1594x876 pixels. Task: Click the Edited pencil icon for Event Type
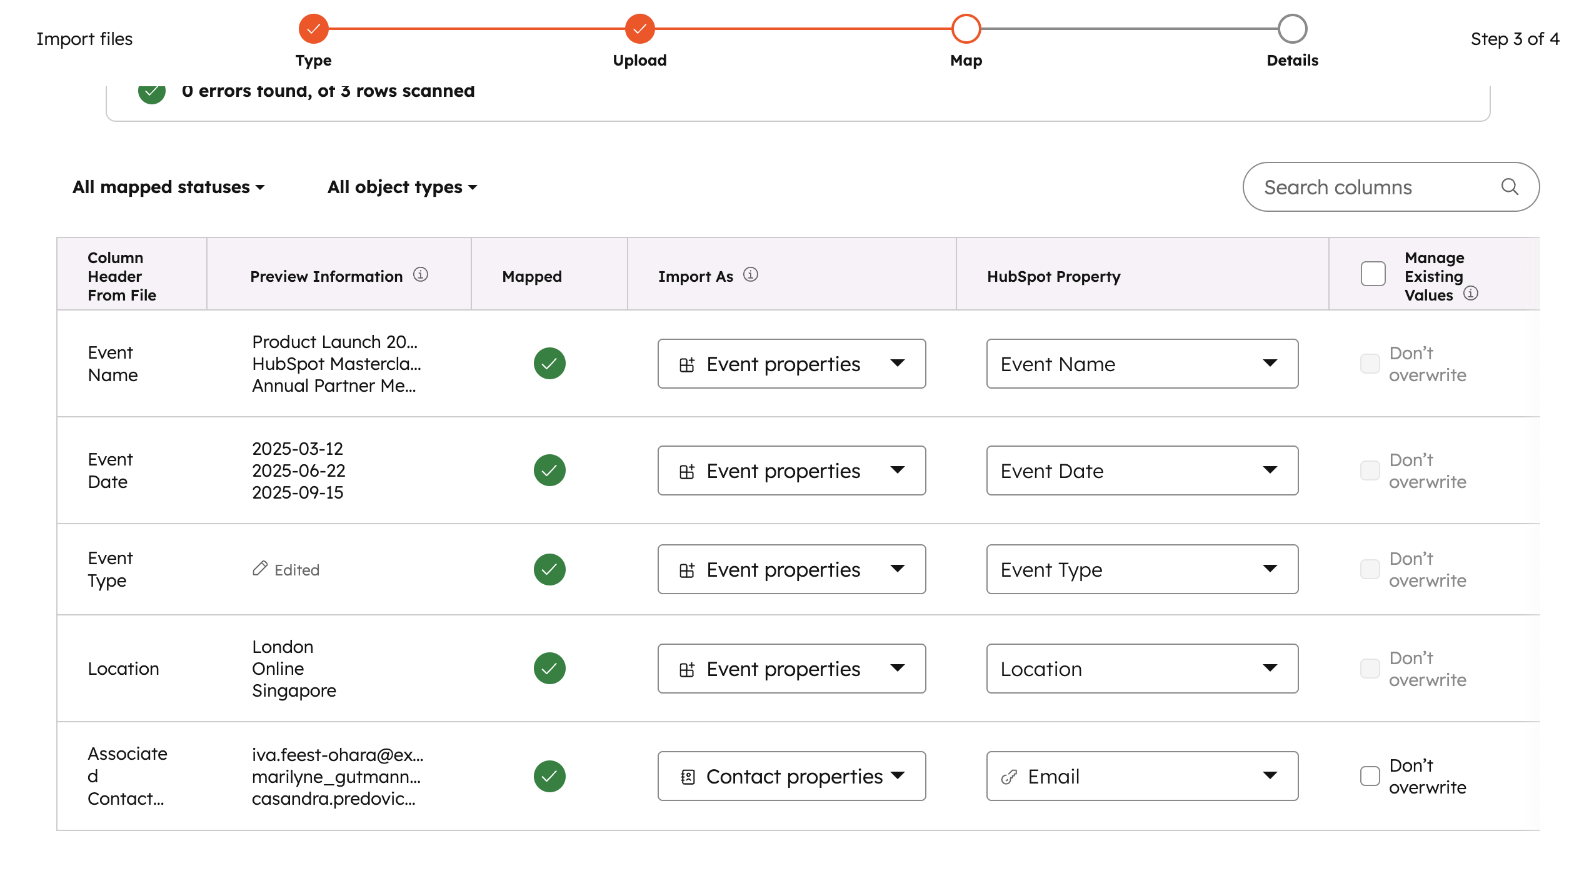coord(260,569)
